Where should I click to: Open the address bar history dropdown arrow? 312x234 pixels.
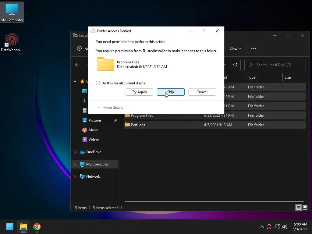click(x=226, y=65)
